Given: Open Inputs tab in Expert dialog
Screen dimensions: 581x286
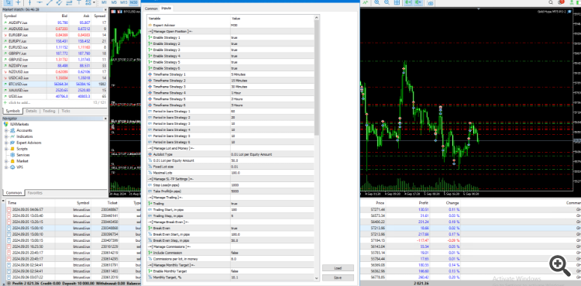Looking at the screenshot, I should click(167, 9).
